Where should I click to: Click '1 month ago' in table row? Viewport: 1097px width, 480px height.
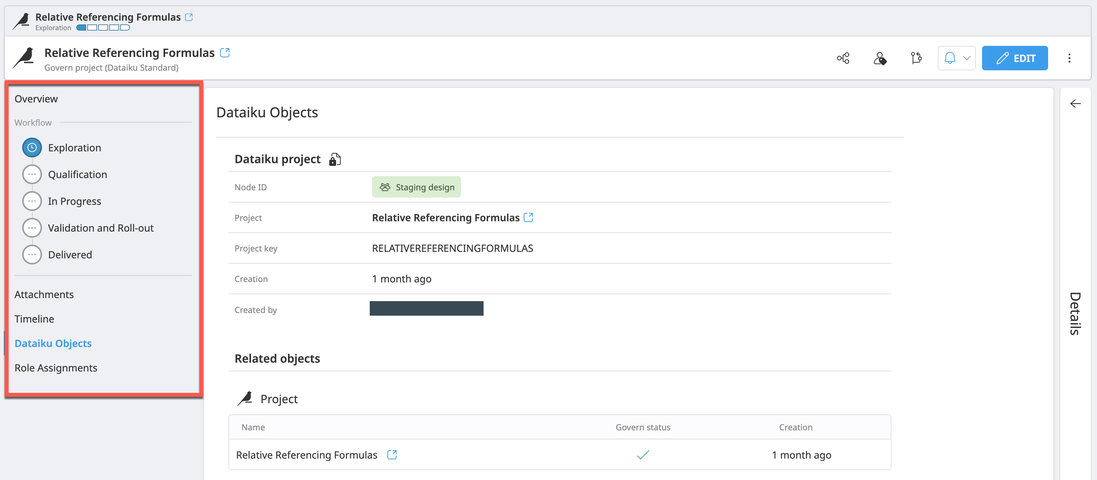(x=801, y=455)
